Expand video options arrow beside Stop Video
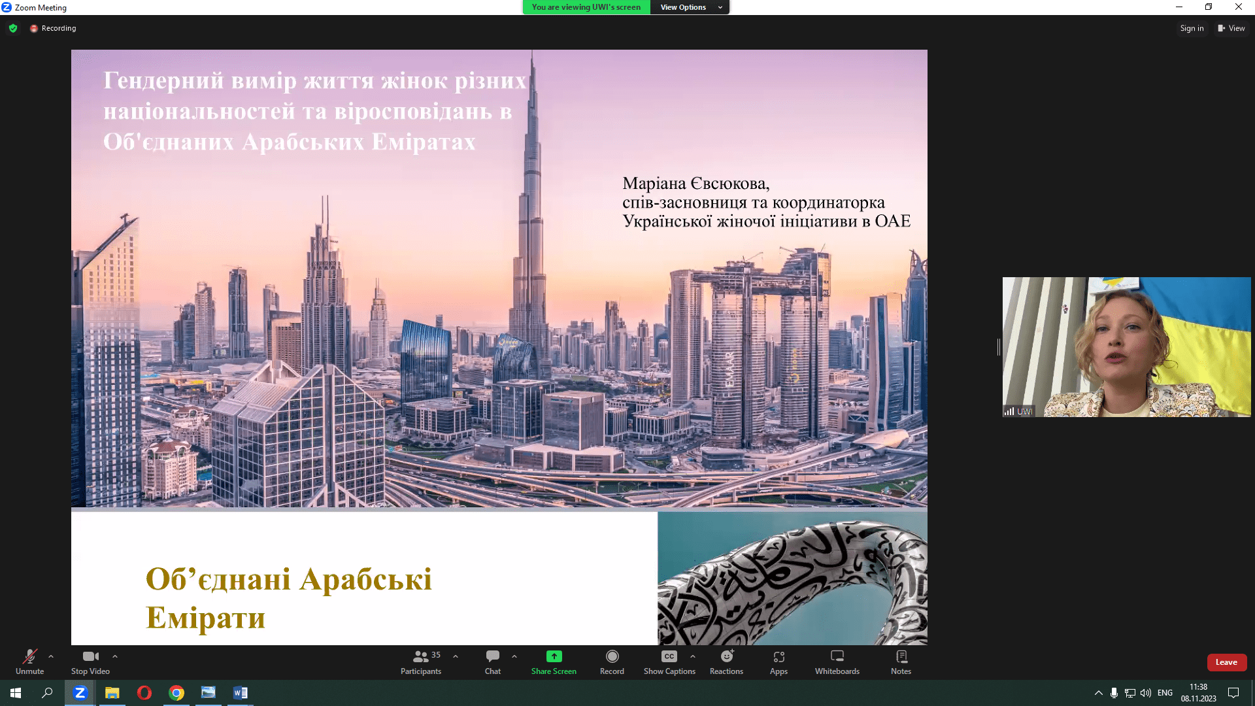This screenshot has height=706, width=1255. point(115,656)
